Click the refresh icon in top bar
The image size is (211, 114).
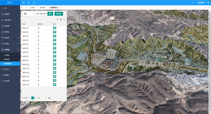pyautogui.click(x=34, y=3)
